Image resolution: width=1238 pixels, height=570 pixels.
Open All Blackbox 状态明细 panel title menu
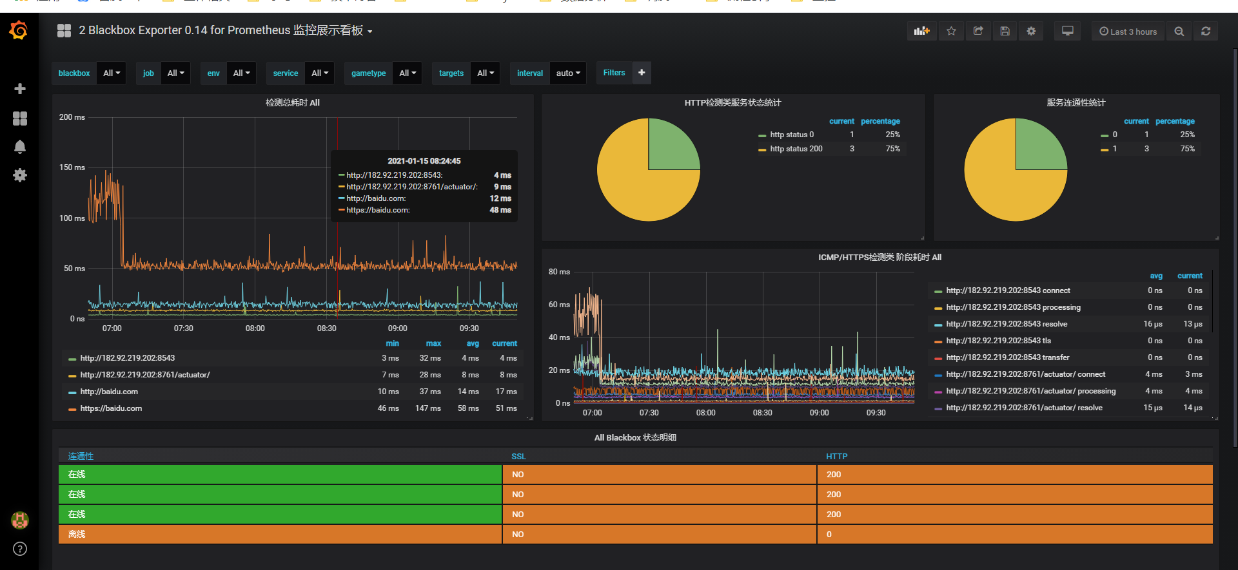click(x=635, y=437)
